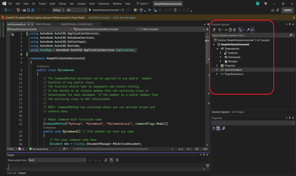Open the x64 platform dropdown

pos(77,10)
